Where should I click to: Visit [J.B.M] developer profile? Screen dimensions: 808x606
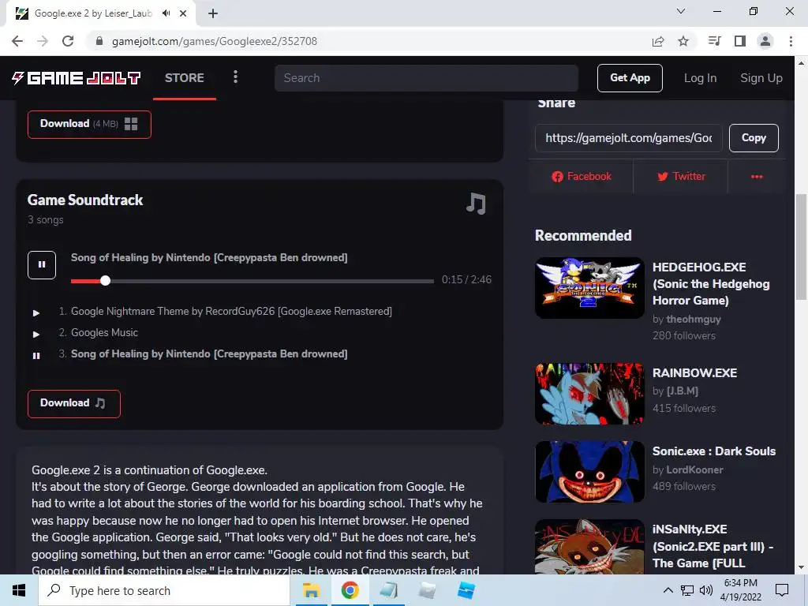click(683, 391)
